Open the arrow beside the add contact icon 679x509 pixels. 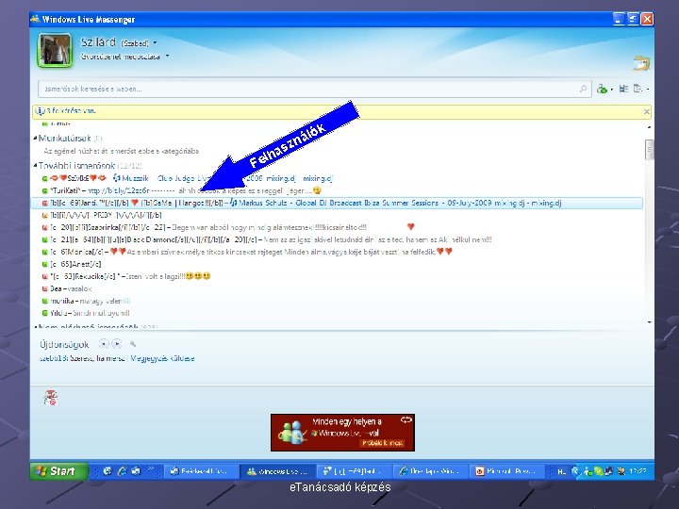coord(611,90)
